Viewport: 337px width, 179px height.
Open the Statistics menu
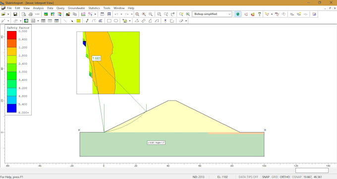coord(94,8)
